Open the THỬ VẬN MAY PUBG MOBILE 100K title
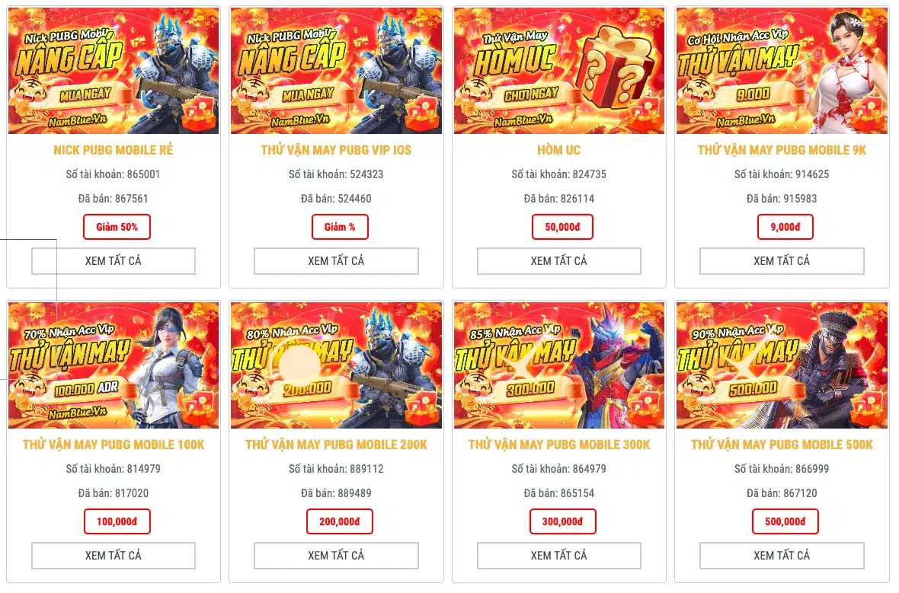Image resolution: width=899 pixels, height=593 pixels. click(114, 445)
